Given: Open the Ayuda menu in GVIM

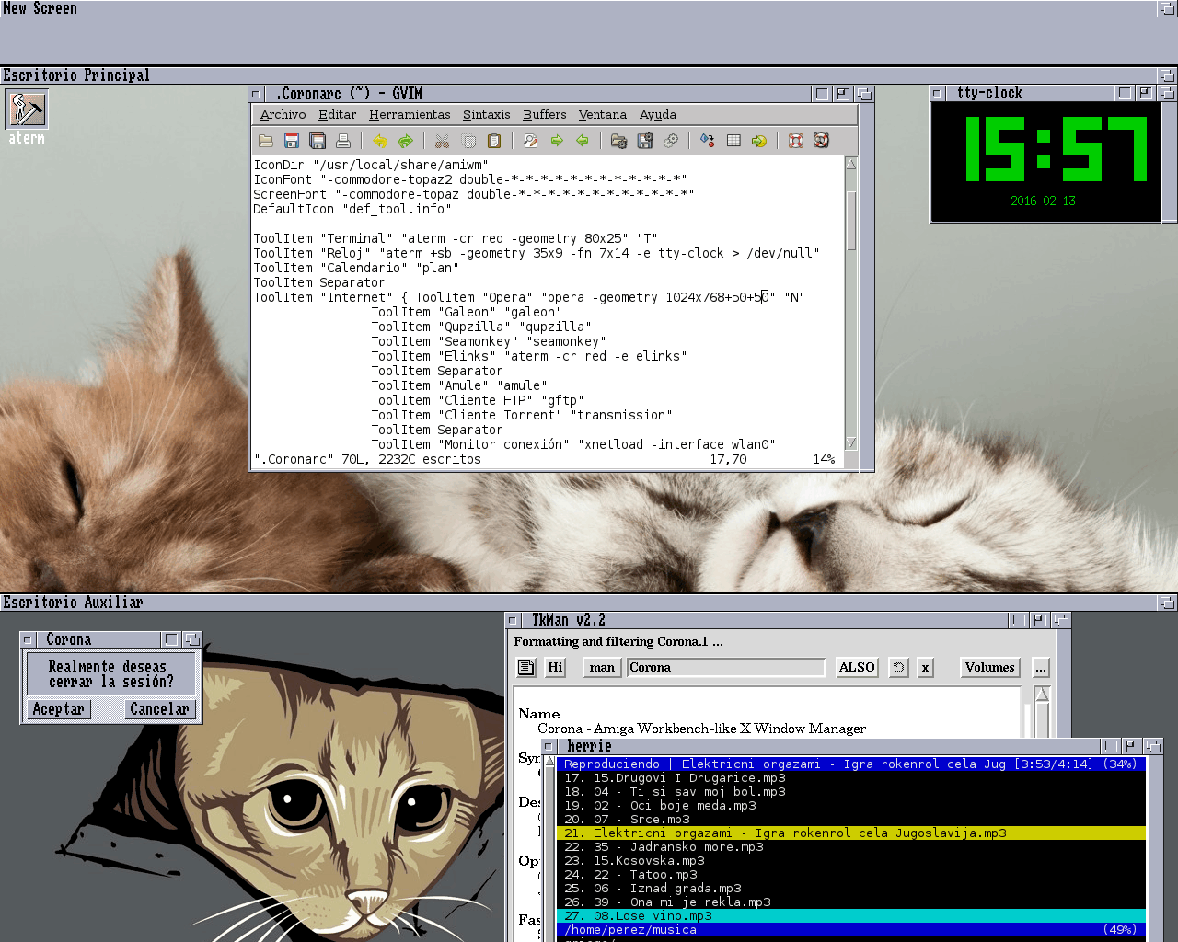Looking at the screenshot, I should click(x=658, y=115).
